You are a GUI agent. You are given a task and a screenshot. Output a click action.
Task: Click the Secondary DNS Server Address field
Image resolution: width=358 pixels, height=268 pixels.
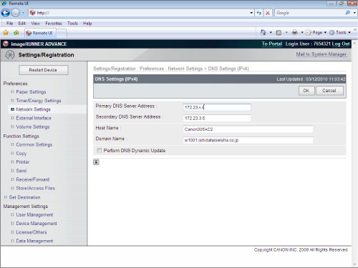click(217, 118)
